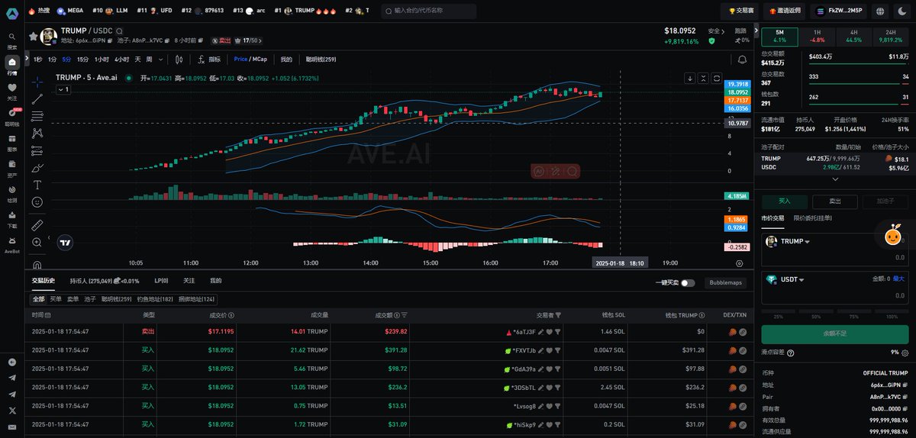Open the Fibonacci horizontal lines tool
This screenshot has width=916, height=438.
point(37,115)
